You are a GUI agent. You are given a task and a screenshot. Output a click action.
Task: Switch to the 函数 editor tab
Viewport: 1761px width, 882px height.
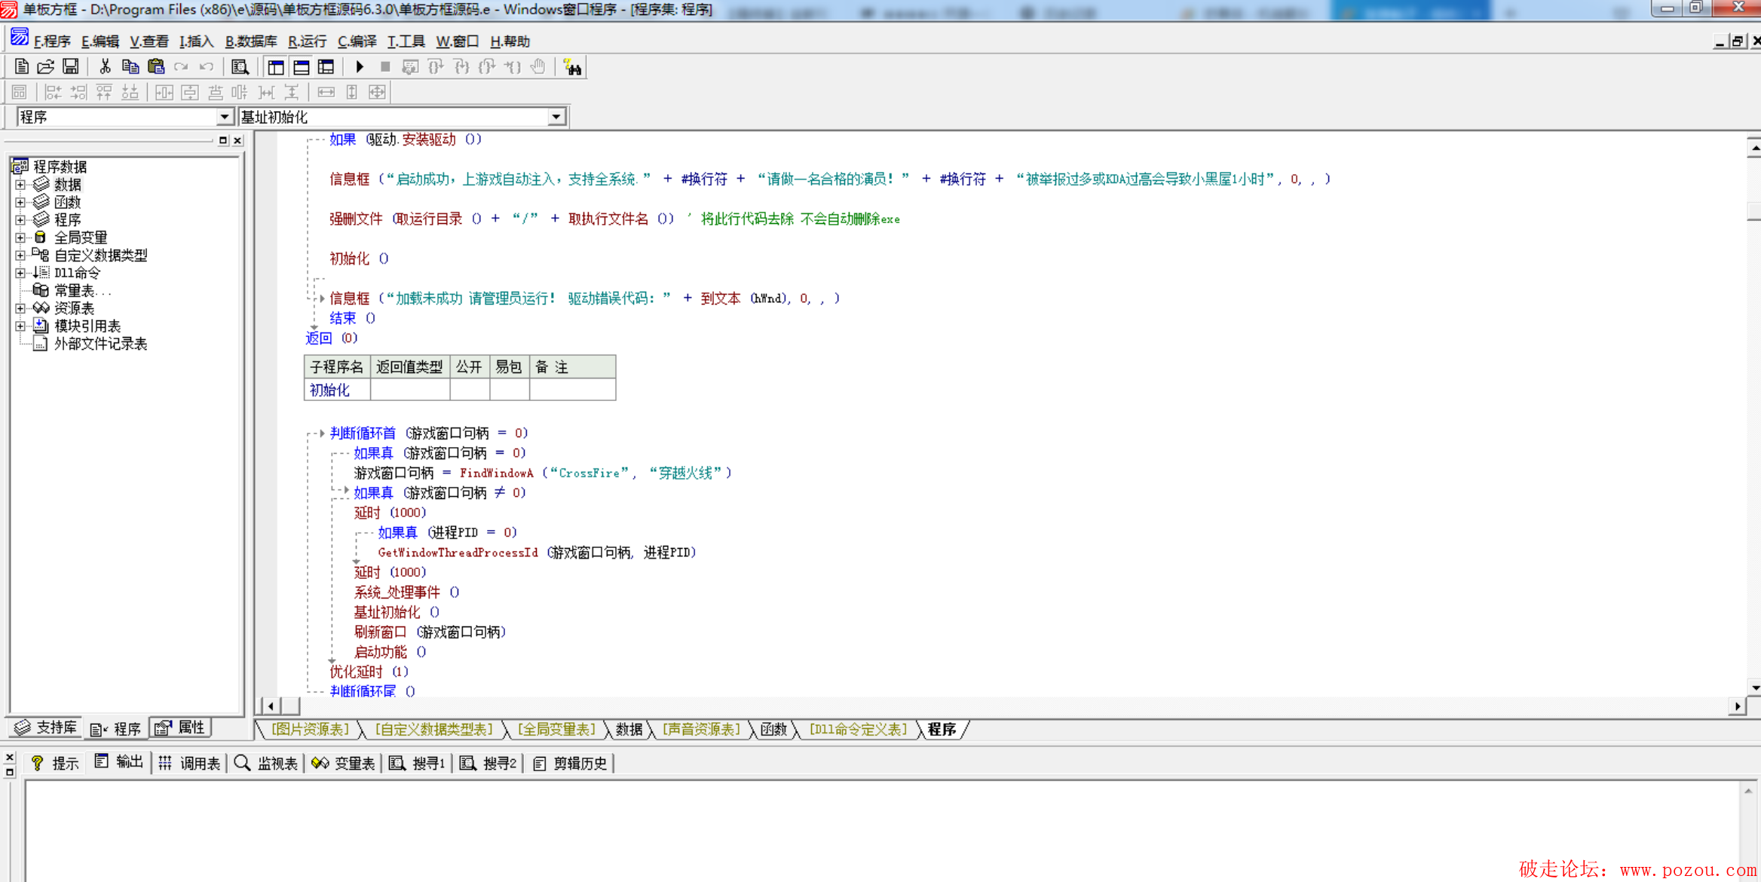pyautogui.click(x=773, y=729)
